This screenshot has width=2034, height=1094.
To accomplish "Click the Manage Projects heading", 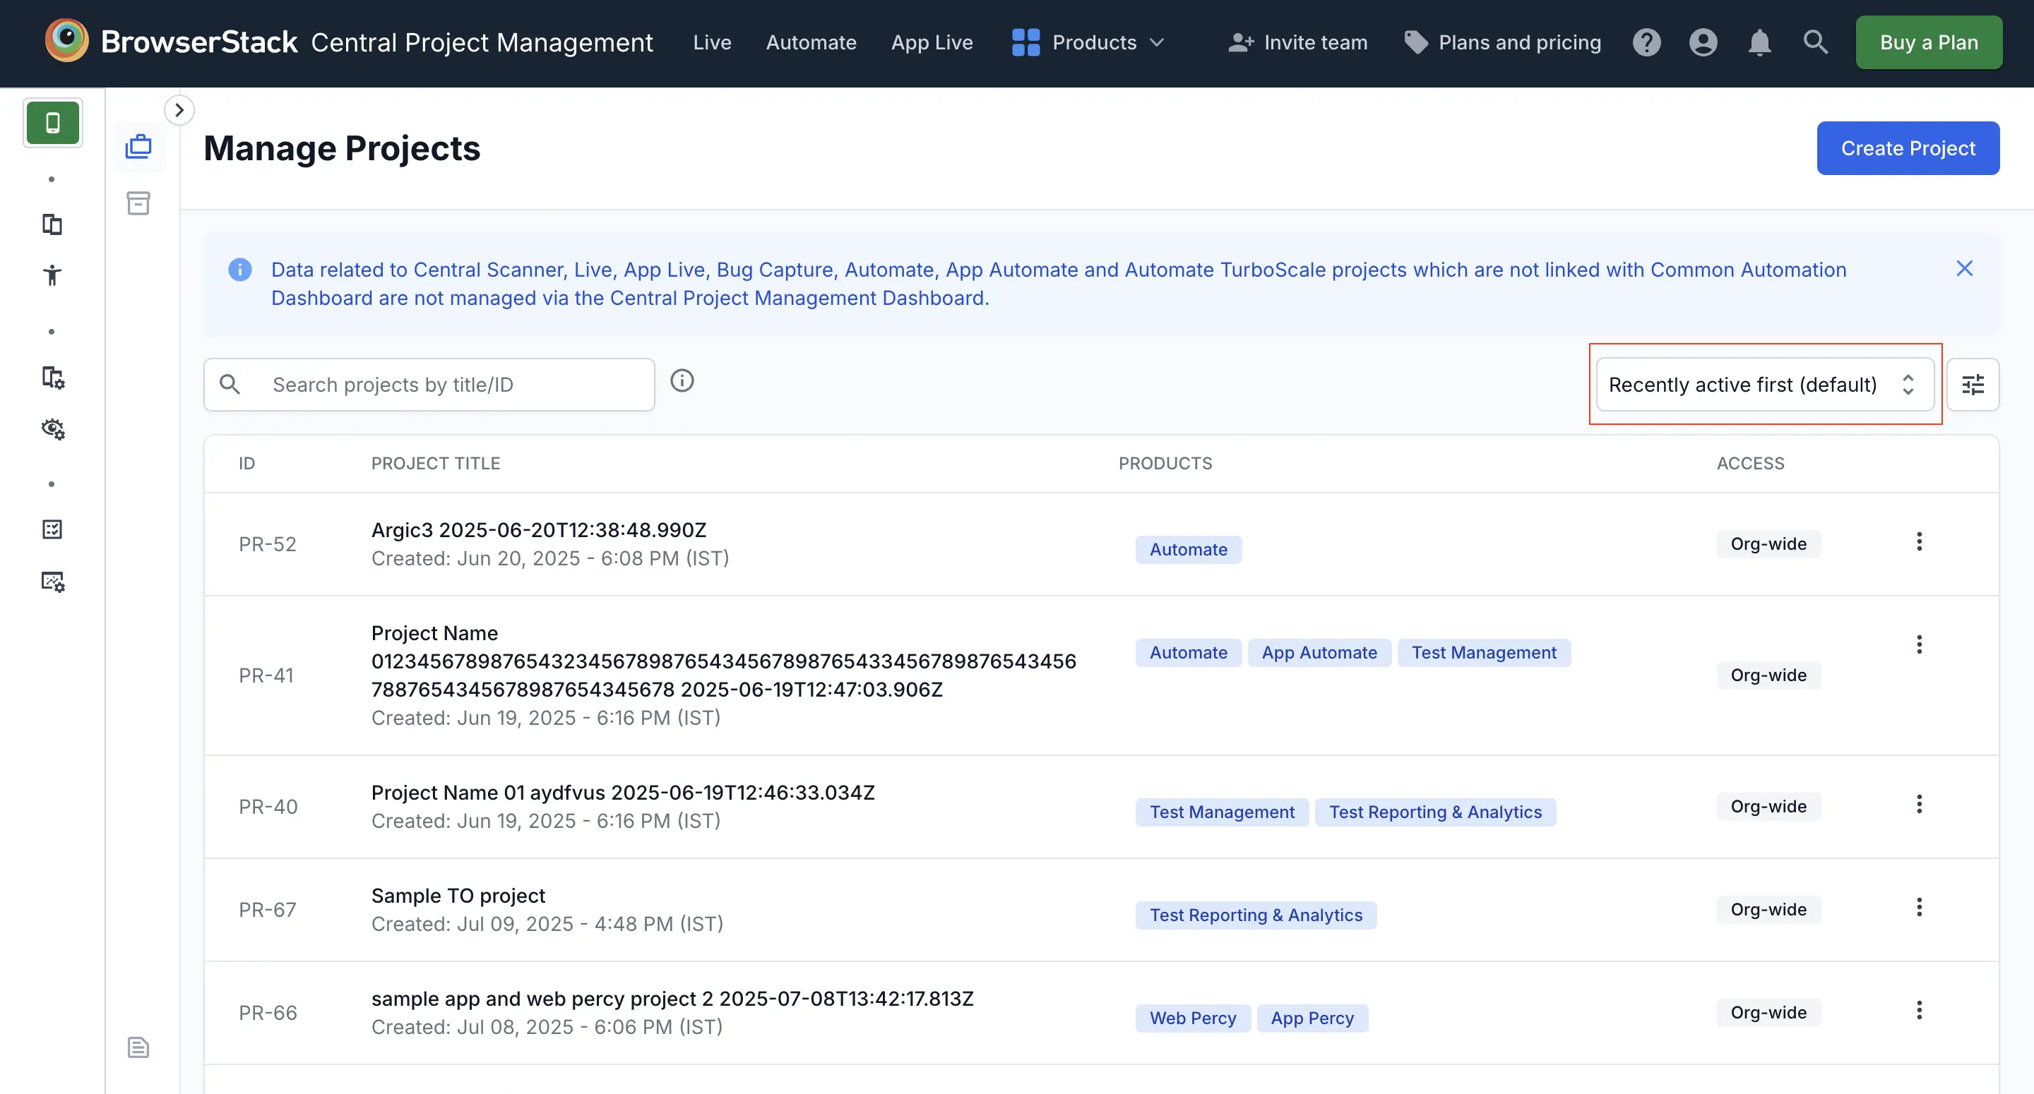I will coord(342,148).
